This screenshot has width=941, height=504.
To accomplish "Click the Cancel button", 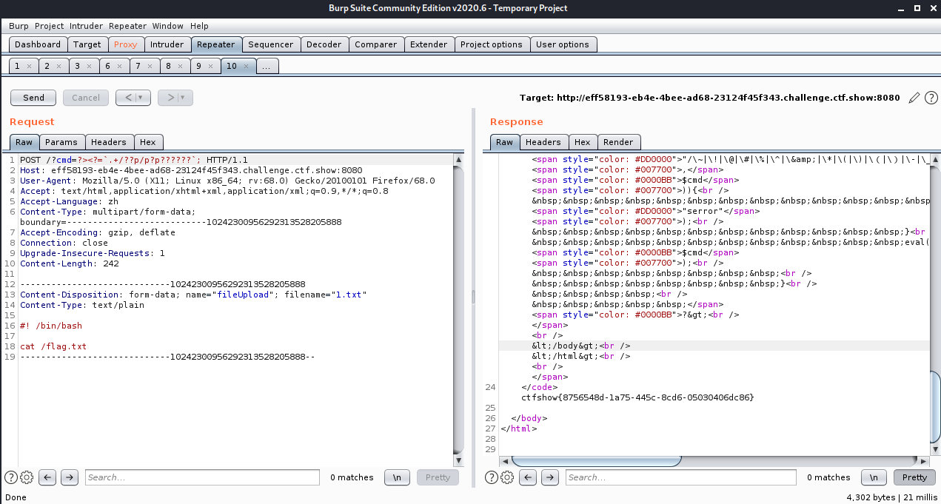I will [86, 98].
